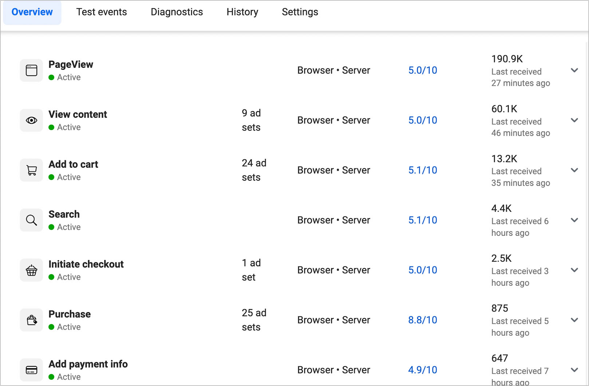Click the Add to cart icon

(x=31, y=170)
